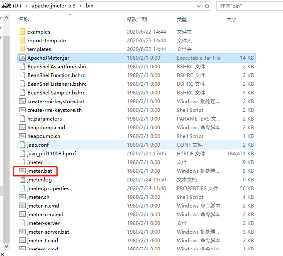The width and height of the screenshot is (283, 256).
Task: Click the 2020/7/21 17:05 date cell
Action: 146,154
